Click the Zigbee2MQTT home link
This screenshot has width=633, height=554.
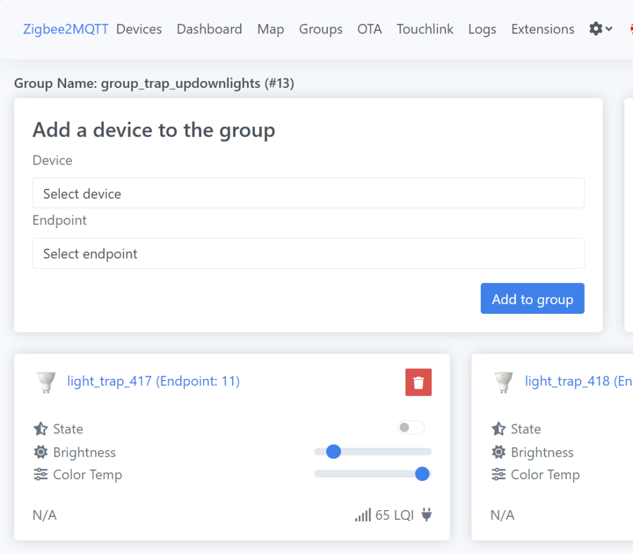click(66, 29)
